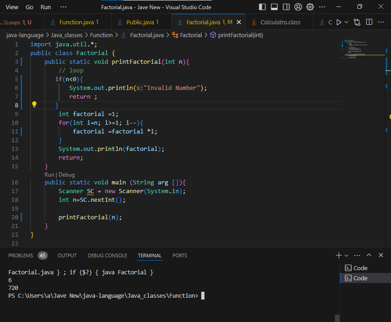Click the import java.util.* statement

click(63, 44)
